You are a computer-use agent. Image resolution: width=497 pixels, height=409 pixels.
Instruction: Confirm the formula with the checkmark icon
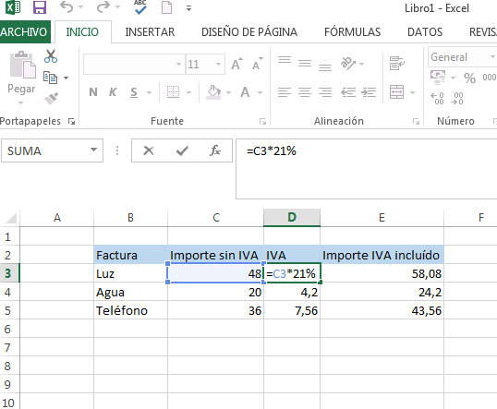coord(182,150)
